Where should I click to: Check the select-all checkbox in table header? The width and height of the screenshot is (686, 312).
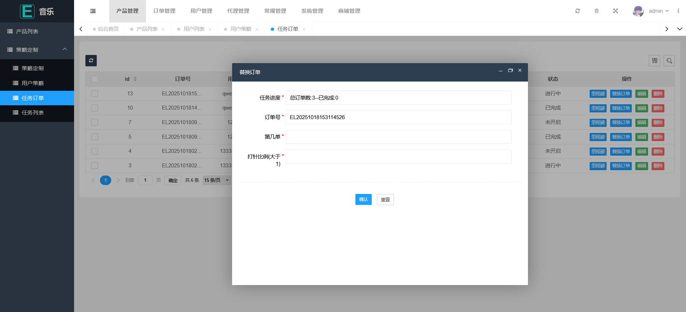click(x=95, y=79)
